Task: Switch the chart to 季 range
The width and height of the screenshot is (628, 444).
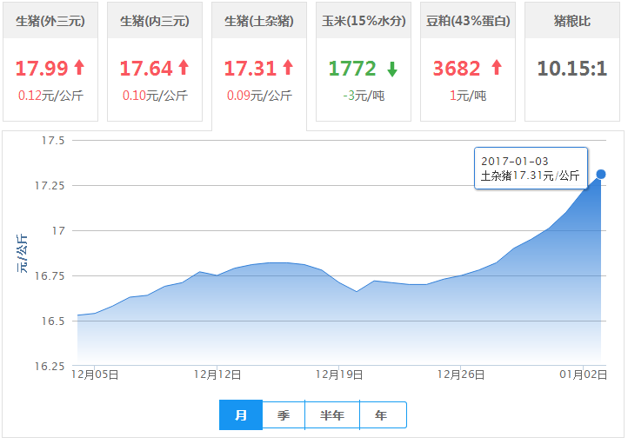Action: tap(284, 414)
